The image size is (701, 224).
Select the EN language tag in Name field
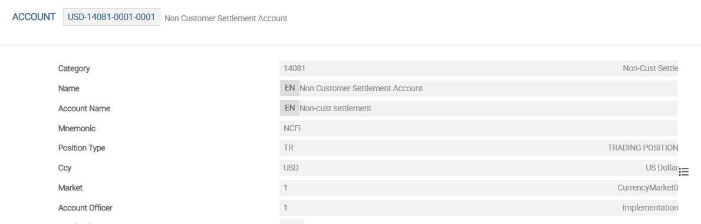(x=289, y=88)
